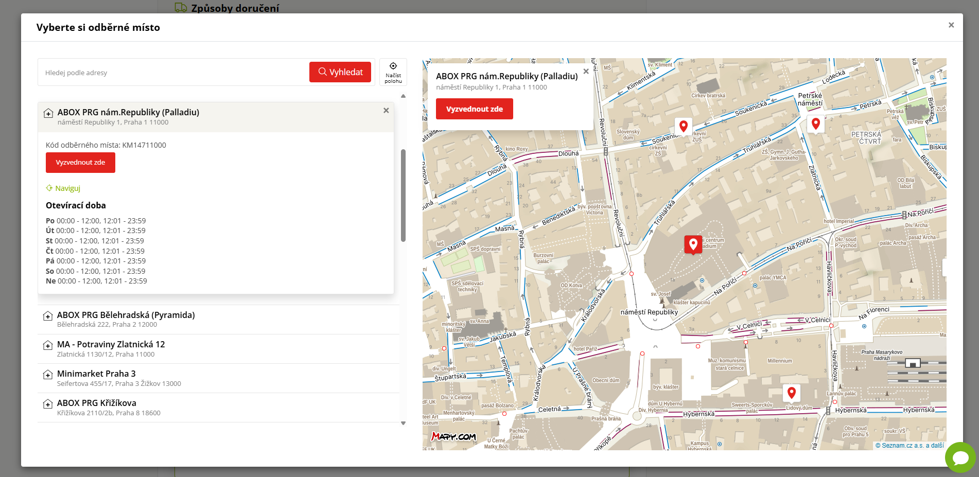Click the map pin near Lidový dům on Hybernská
Image resolution: width=979 pixels, height=477 pixels.
[792, 393]
